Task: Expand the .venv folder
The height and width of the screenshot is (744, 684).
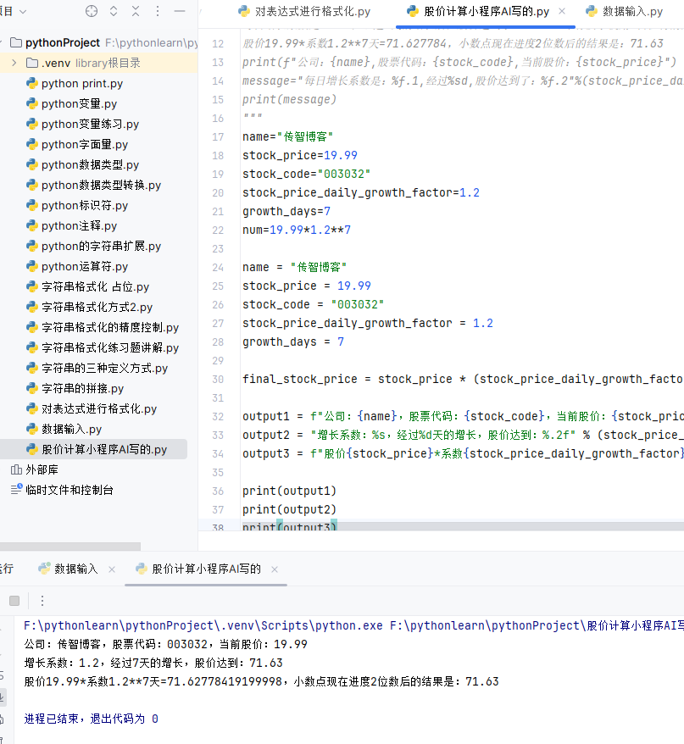Action: point(14,64)
